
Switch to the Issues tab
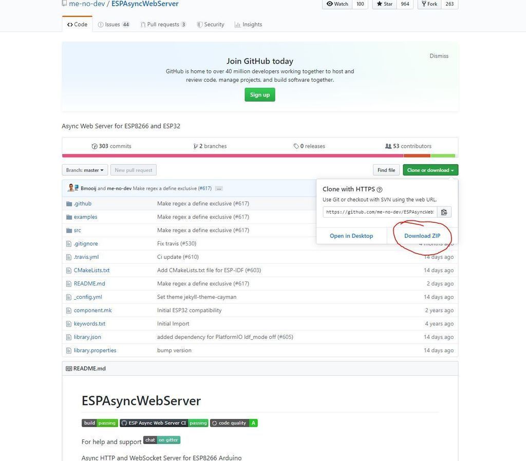tap(114, 25)
